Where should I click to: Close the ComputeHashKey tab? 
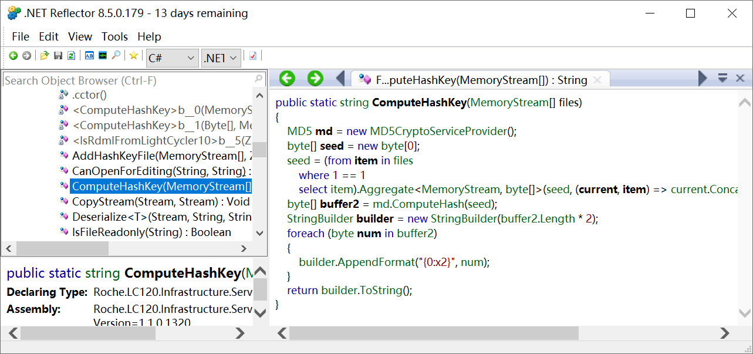pos(597,80)
